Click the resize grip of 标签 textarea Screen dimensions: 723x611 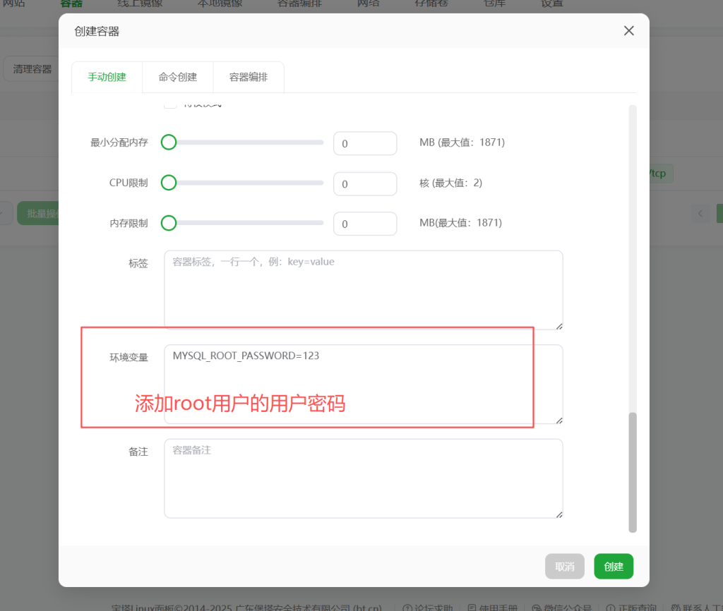coord(559,326)
